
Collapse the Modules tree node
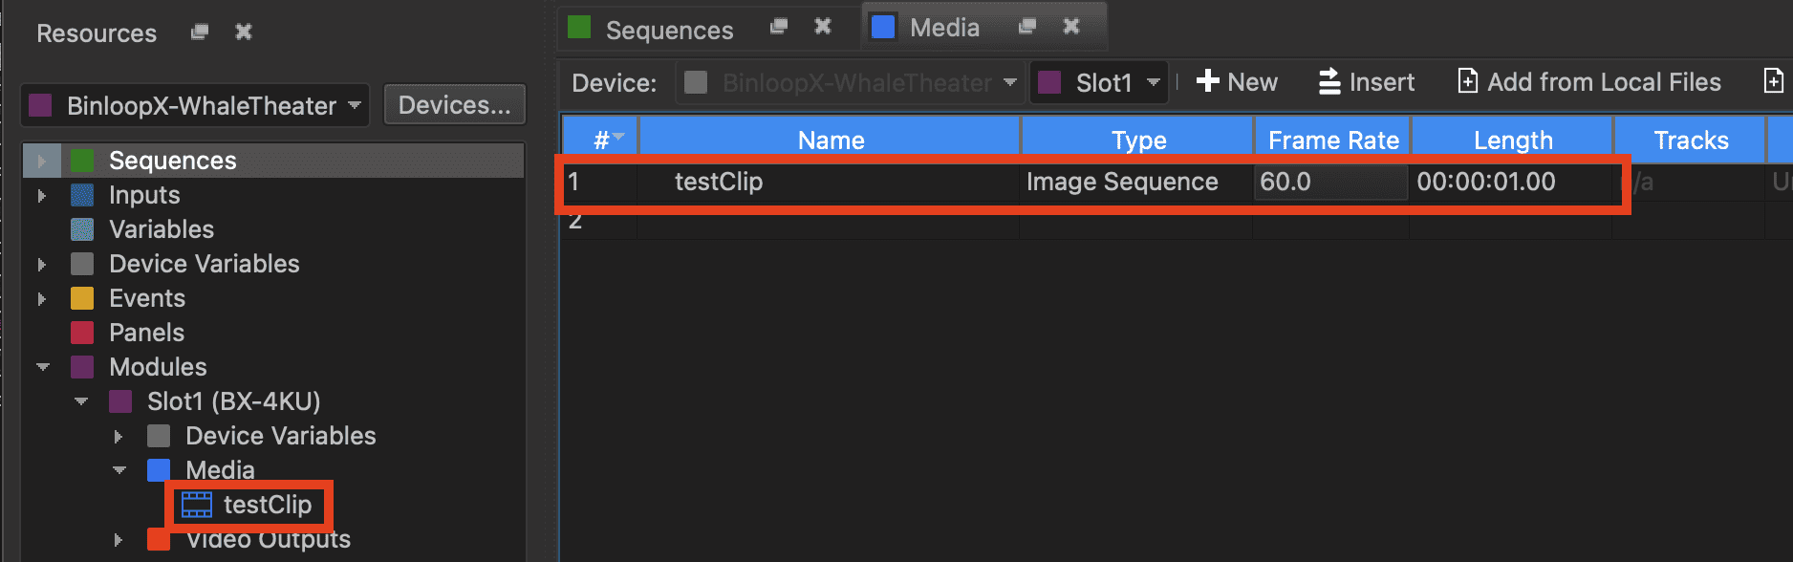tap(43, 367)
